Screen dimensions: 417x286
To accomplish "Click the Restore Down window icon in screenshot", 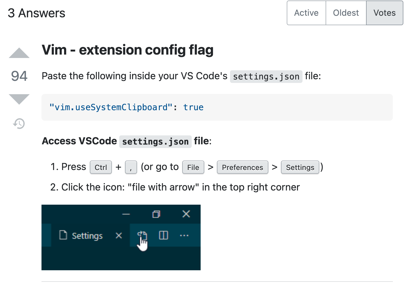I will [156, 214].
